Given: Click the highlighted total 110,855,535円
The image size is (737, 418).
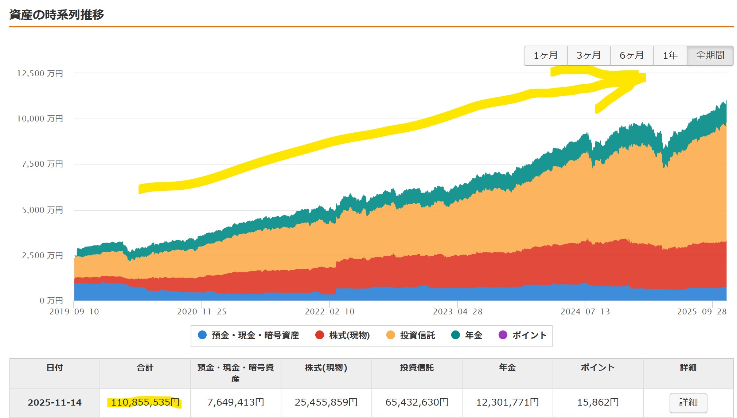Looking at the screenshot, I should pos(145,402).
